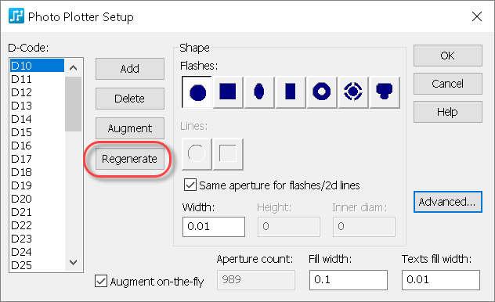Click the D-Code list up arrow
Screen dimensions: 495x302
click(74, 67)
